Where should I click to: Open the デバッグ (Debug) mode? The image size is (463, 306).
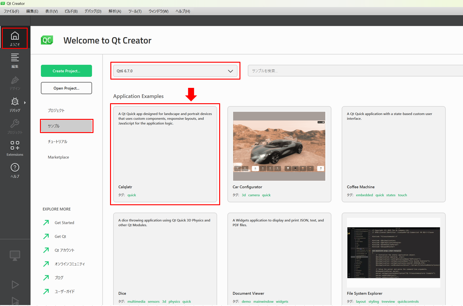pos(15,104)
